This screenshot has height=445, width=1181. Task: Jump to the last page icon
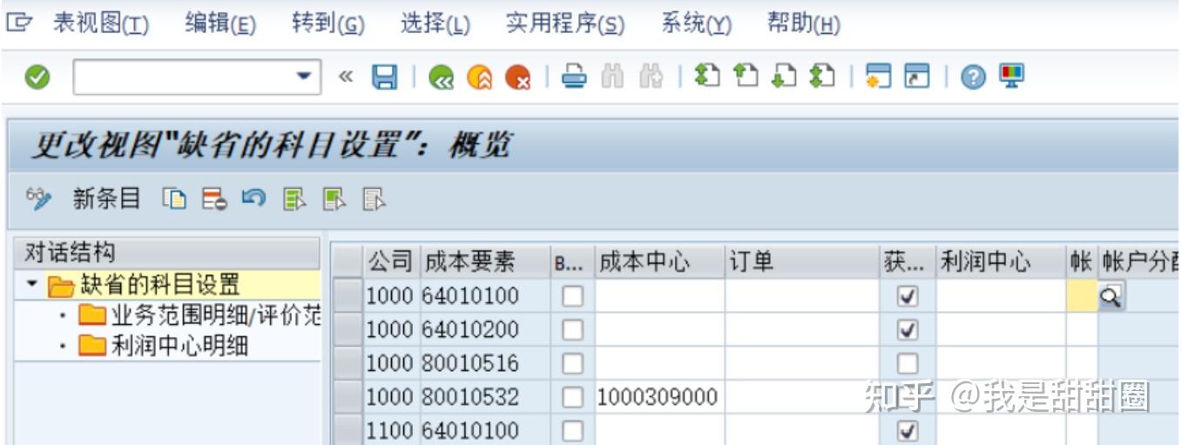(821, 77)
